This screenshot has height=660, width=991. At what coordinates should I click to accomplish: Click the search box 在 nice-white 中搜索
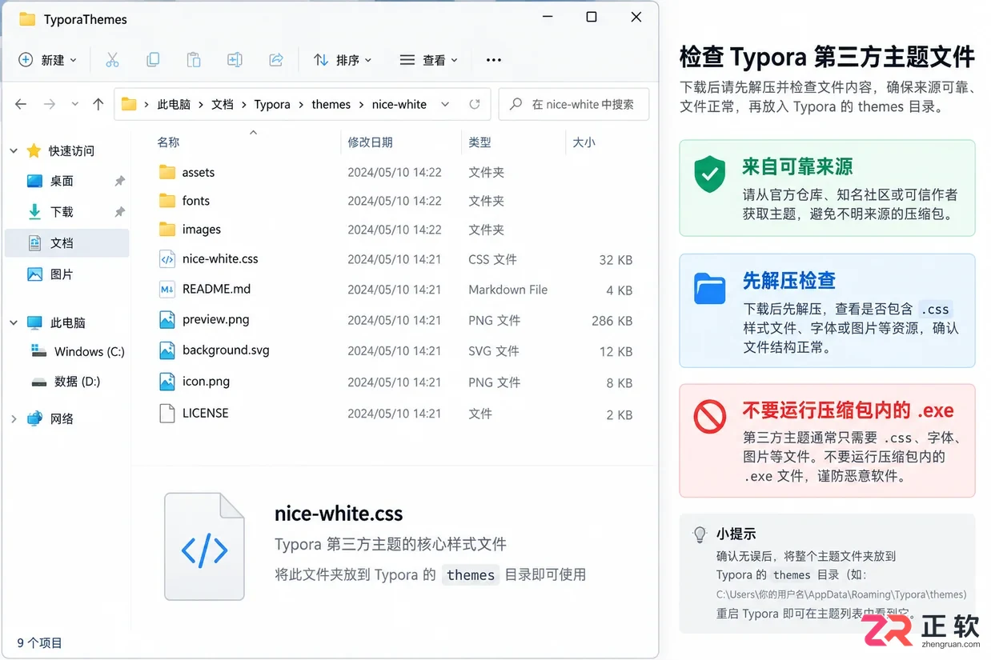point(574,104)
